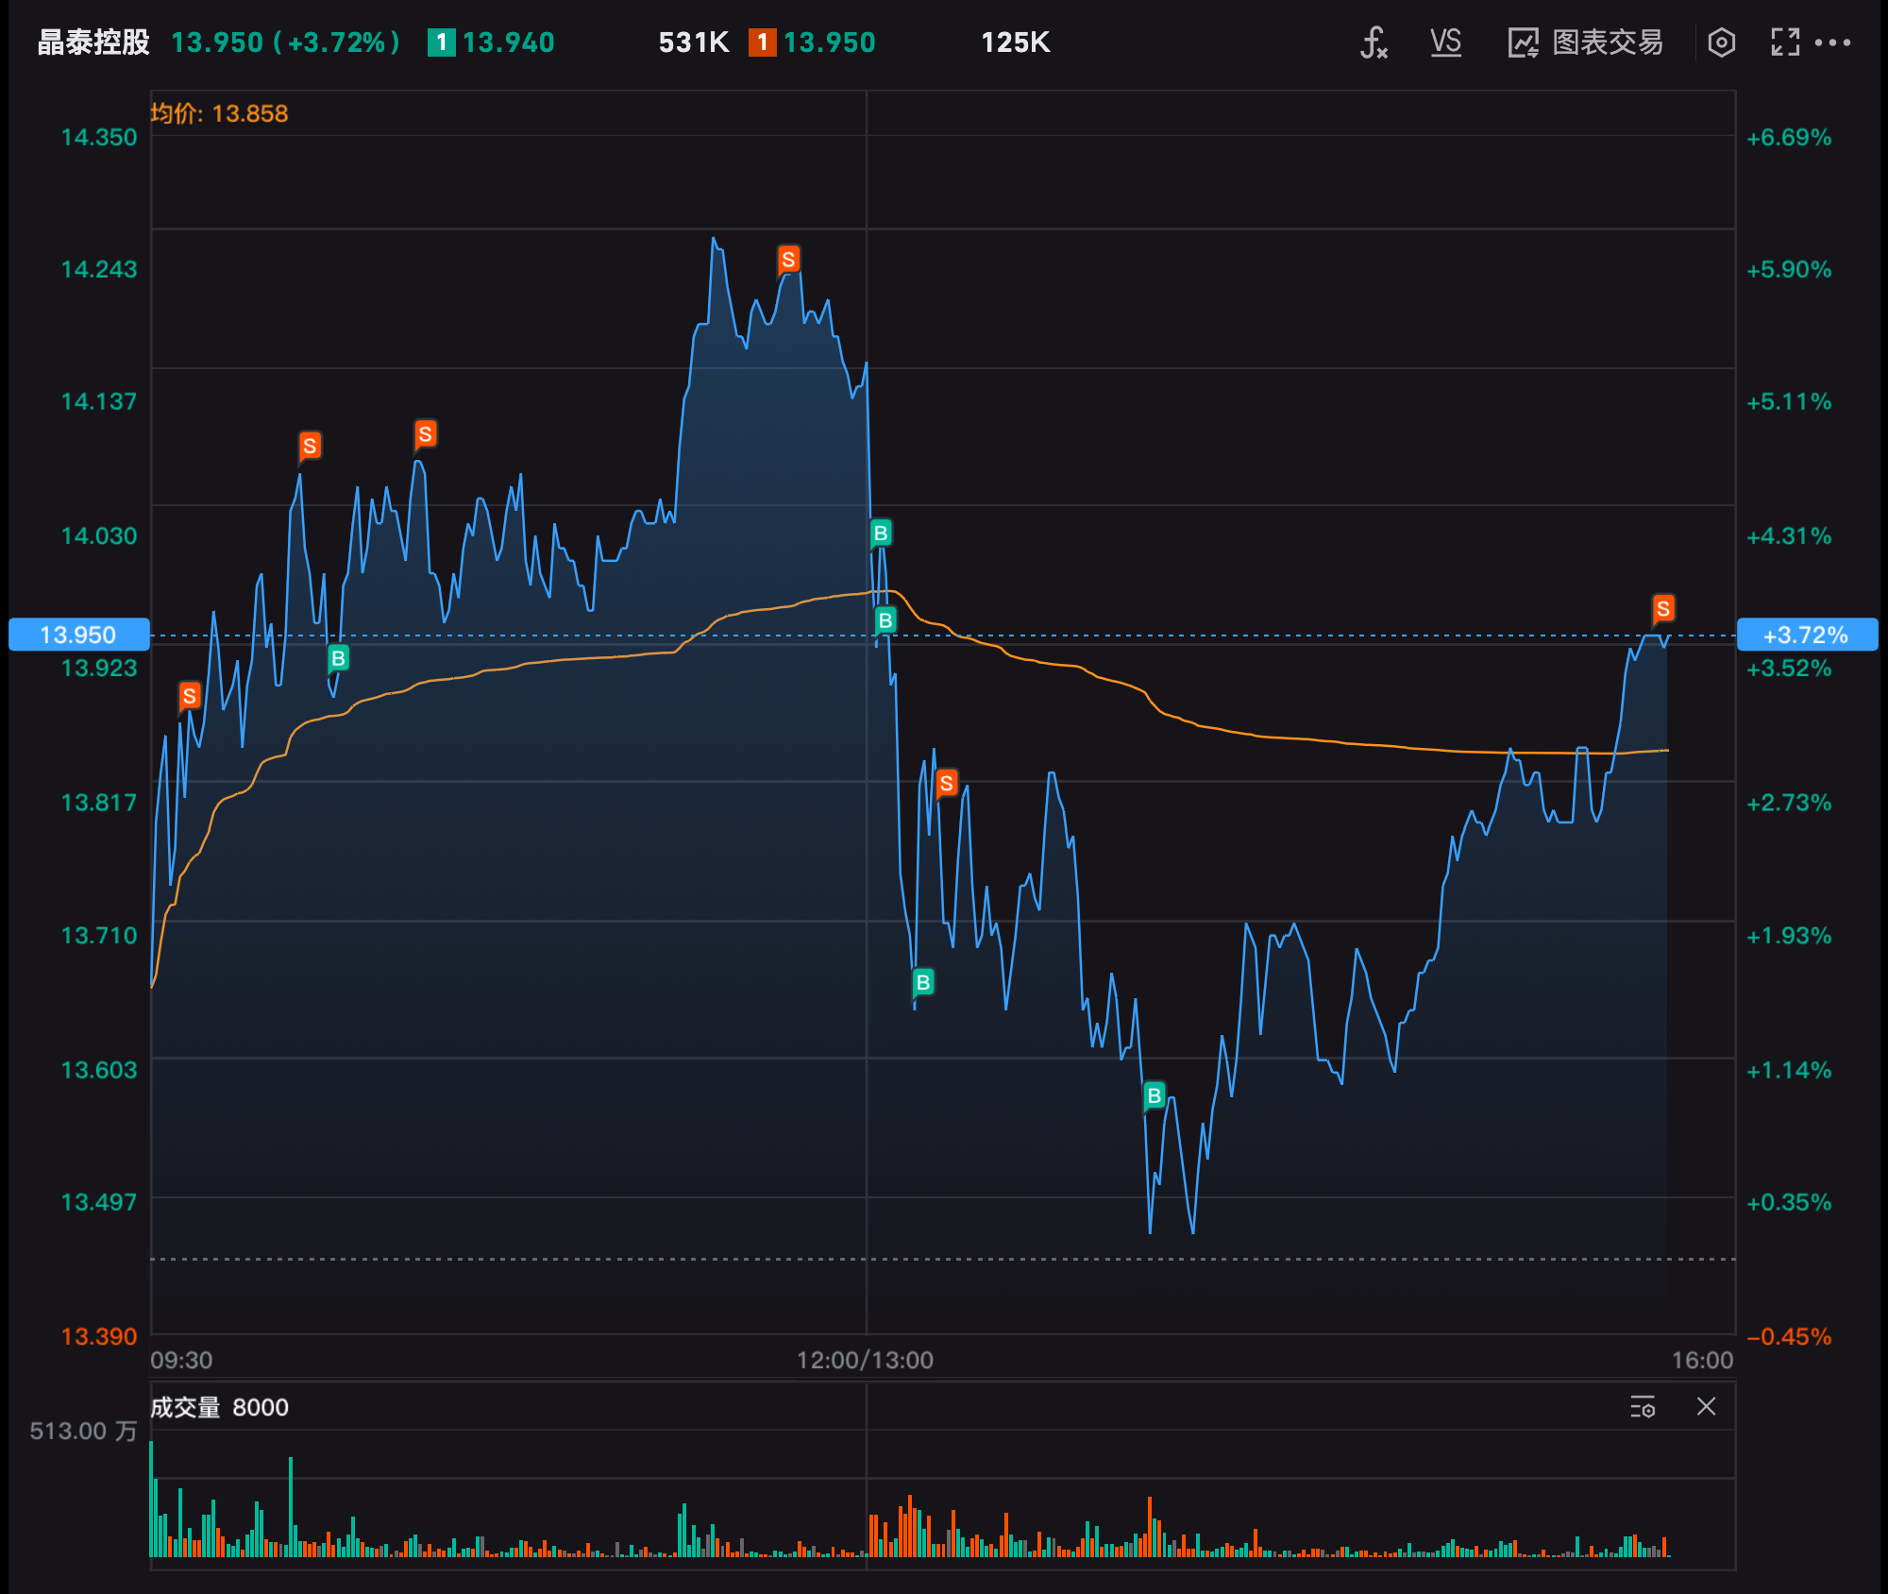Toggle fullscreen chart view
This screenshot has height=1594, width=1888.
[x=1784, y=42]
